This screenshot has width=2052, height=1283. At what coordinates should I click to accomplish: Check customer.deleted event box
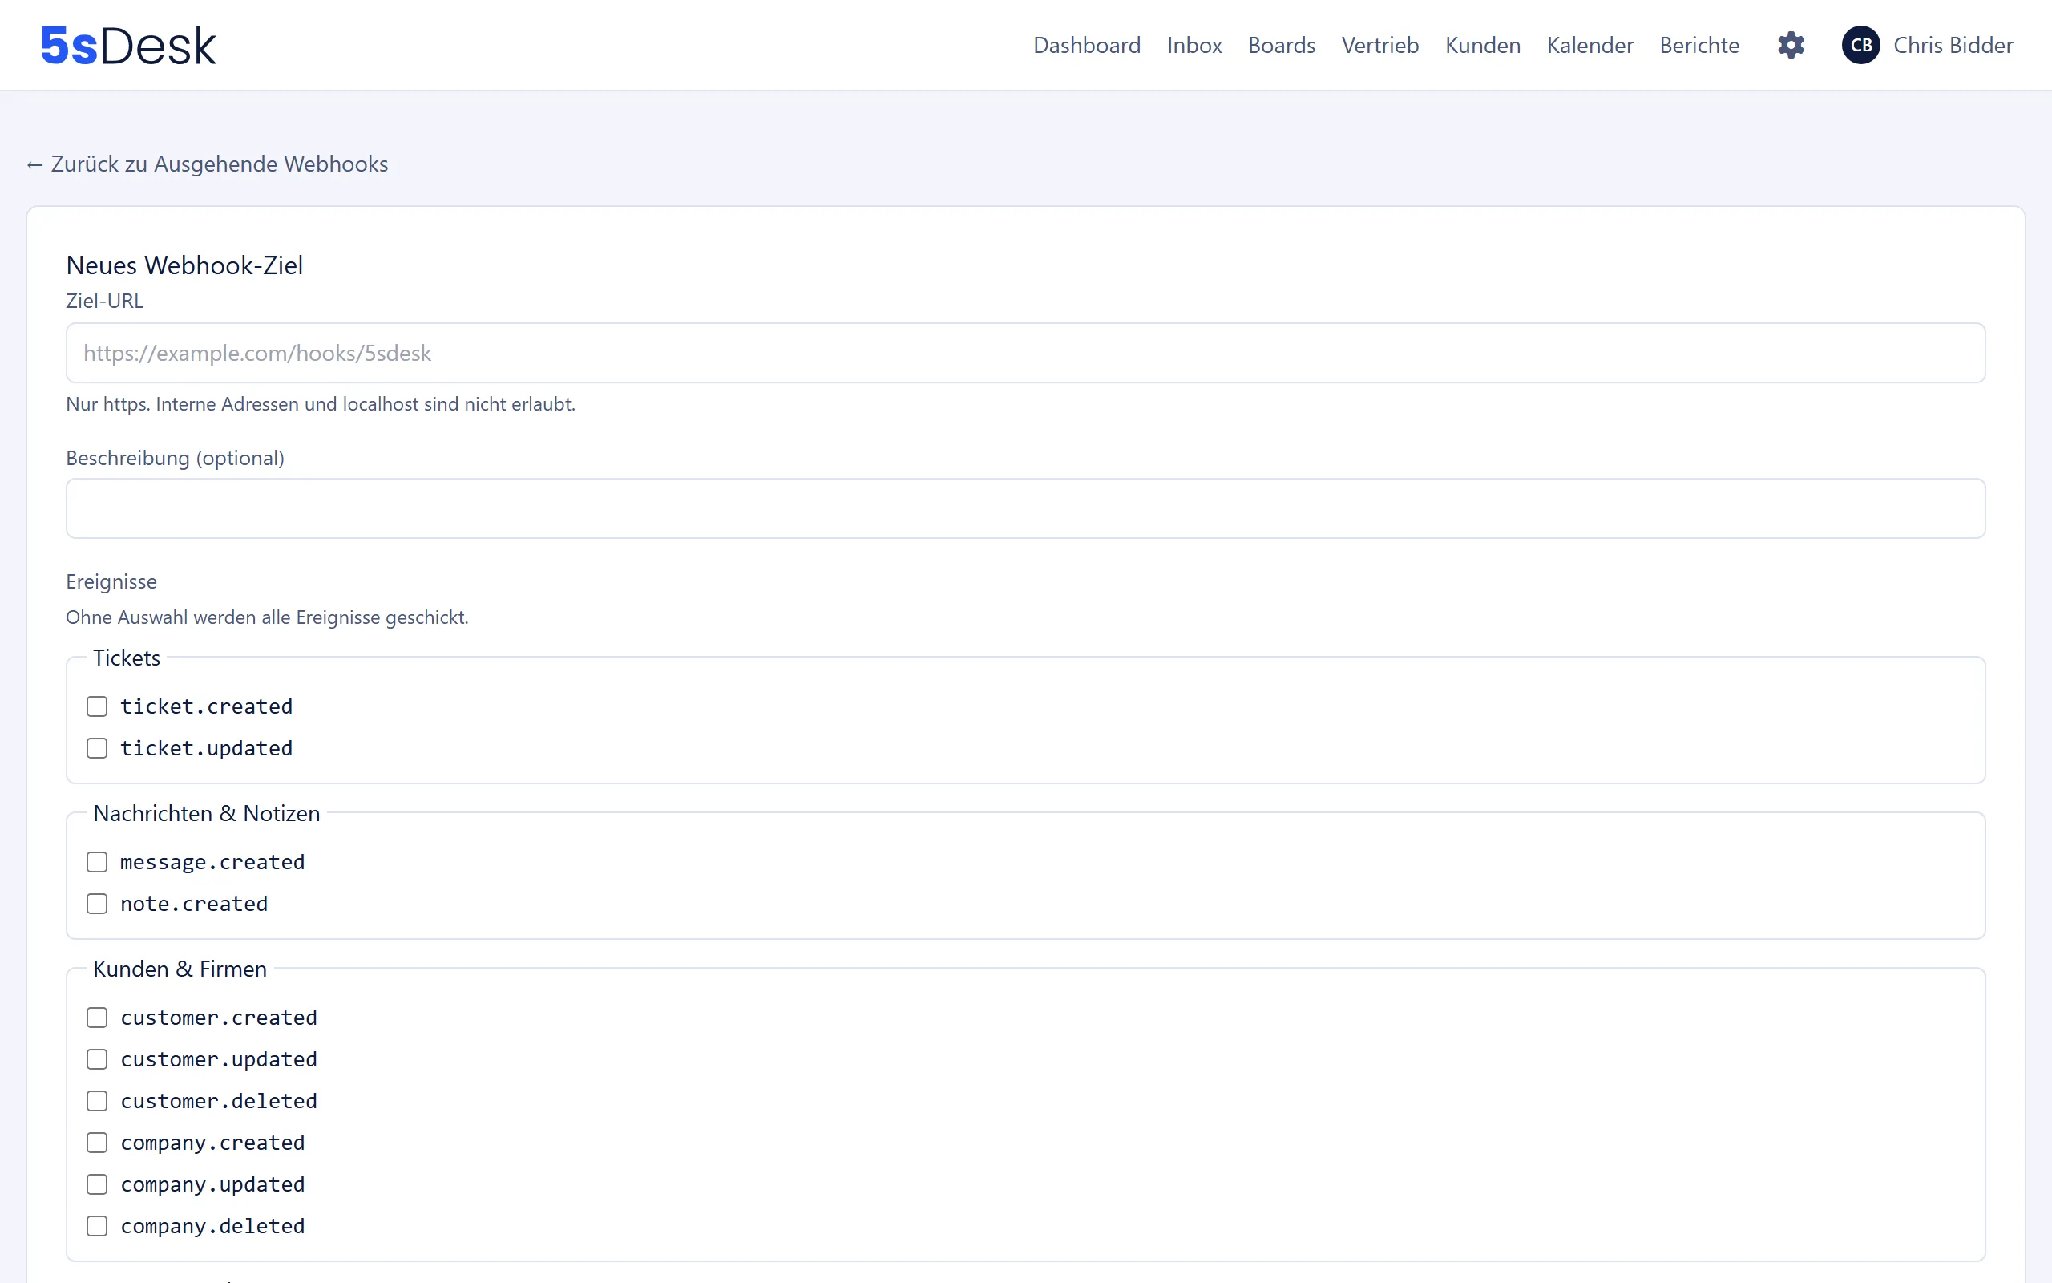[98, 1099]
